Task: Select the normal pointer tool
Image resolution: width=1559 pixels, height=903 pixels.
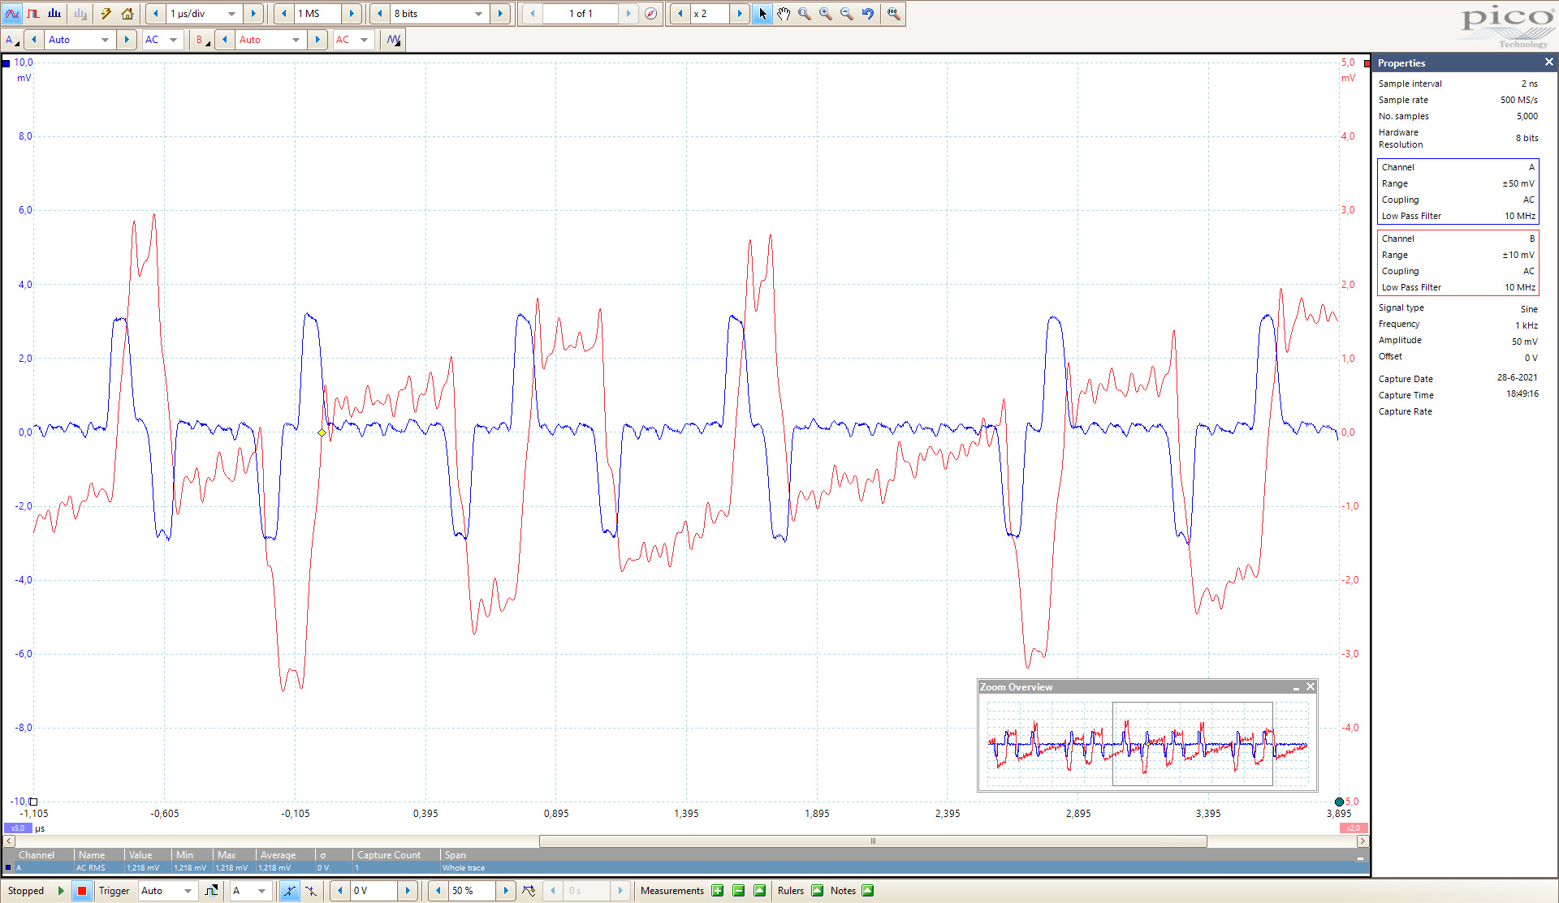Action: pos(762,14)
